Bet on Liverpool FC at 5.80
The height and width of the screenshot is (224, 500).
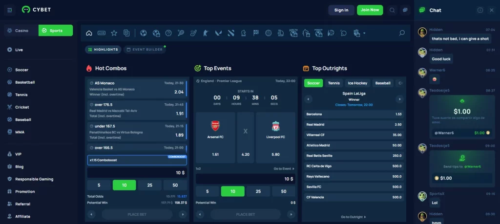[275, 137]
